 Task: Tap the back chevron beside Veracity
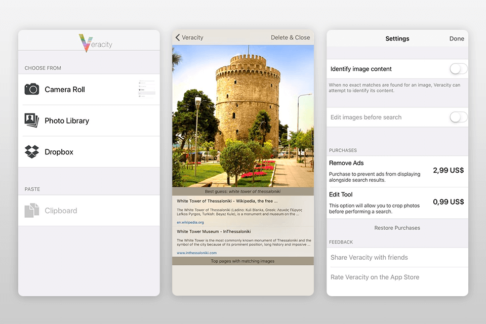pyautogui.click(x=178, y=37)
